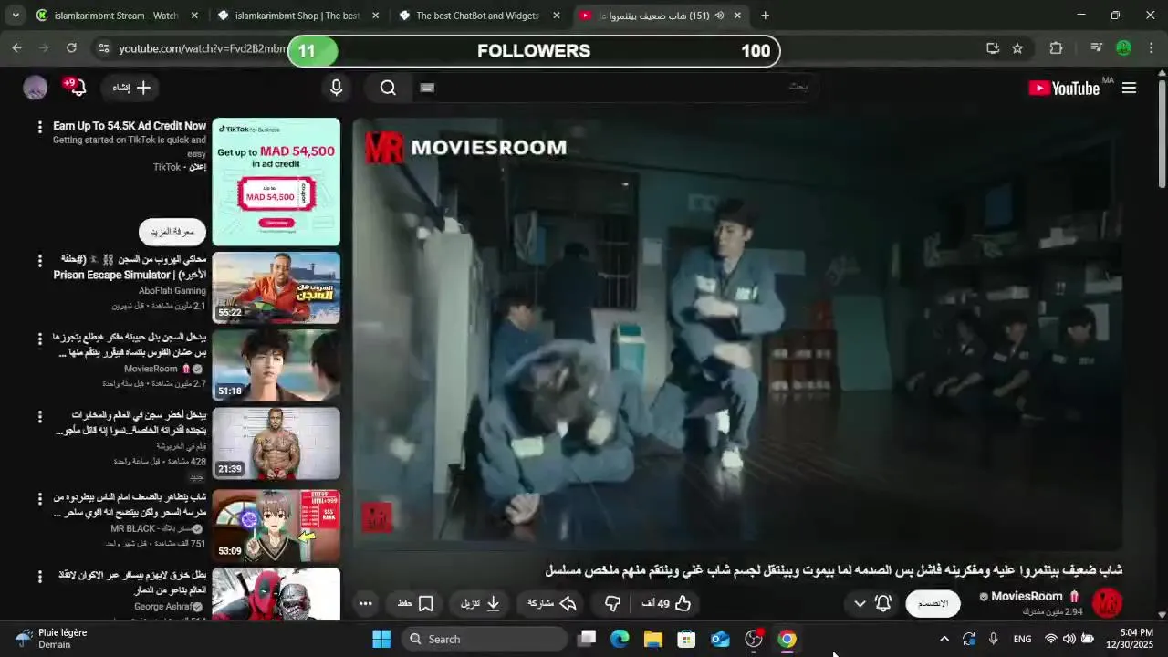Click the taskbar Search box

[485, 639]
